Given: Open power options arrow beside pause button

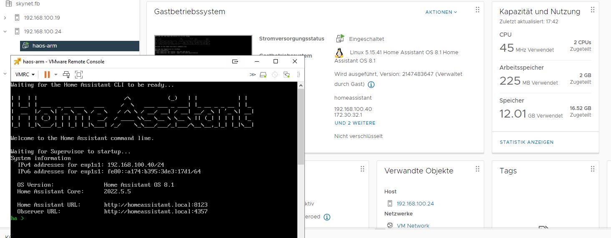Looking at the screenshot, I should tap(56, 75).
